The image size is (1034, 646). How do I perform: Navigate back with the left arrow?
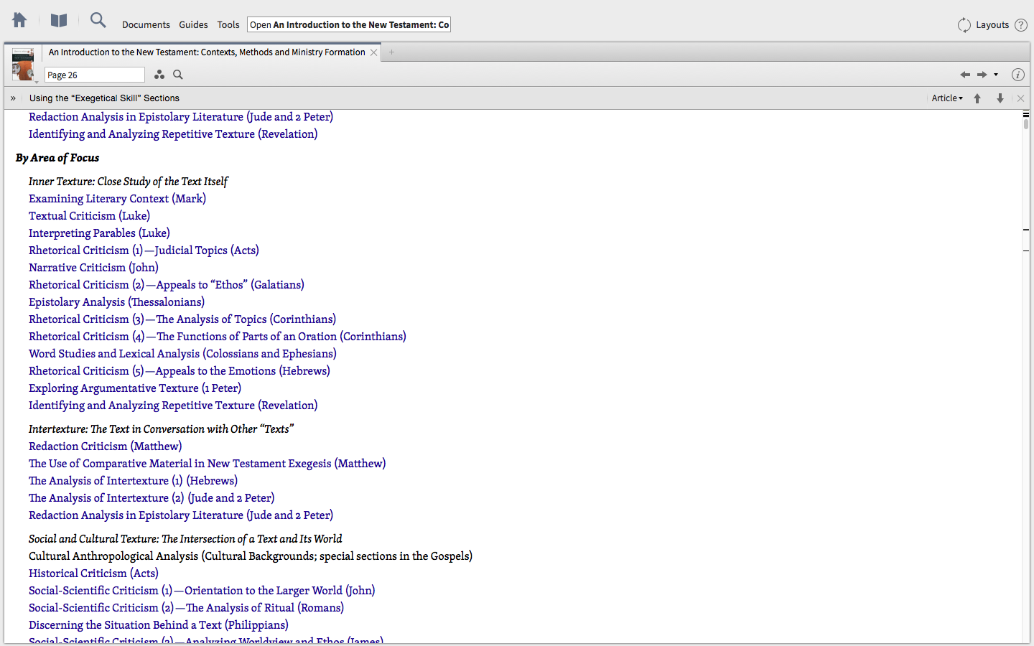pyautogui.click(x=964, y=75)
